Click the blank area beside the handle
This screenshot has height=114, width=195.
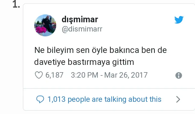pyautogui.click(x=137, y=29)
